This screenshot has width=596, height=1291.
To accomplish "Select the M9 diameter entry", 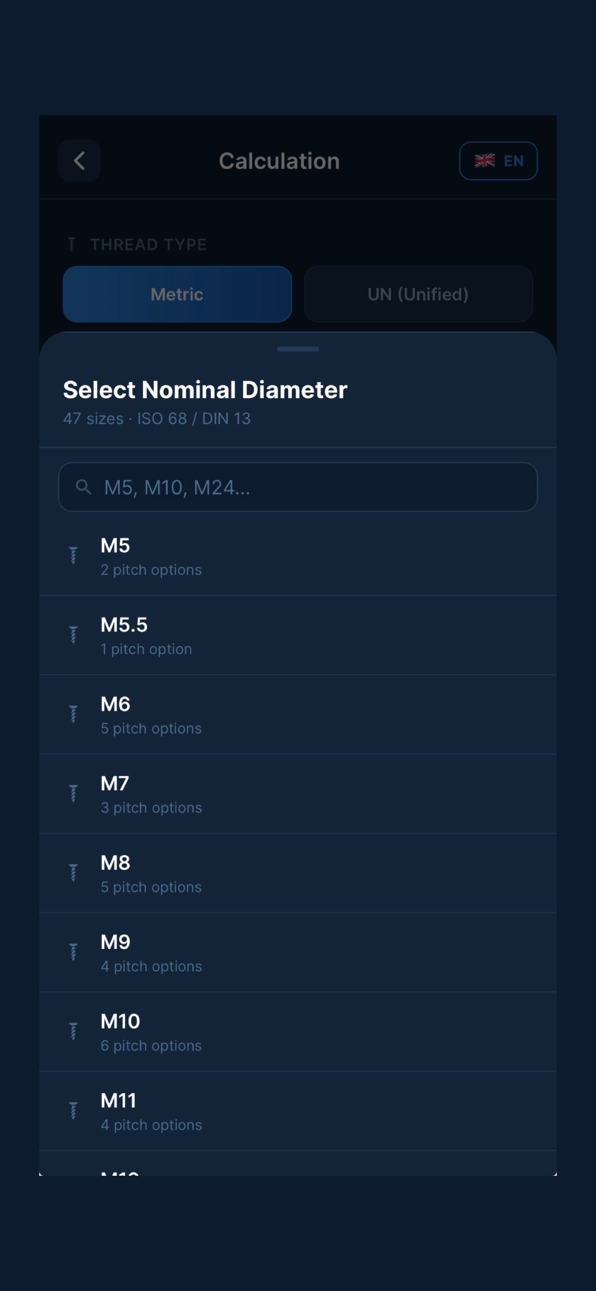I will 298,952.
